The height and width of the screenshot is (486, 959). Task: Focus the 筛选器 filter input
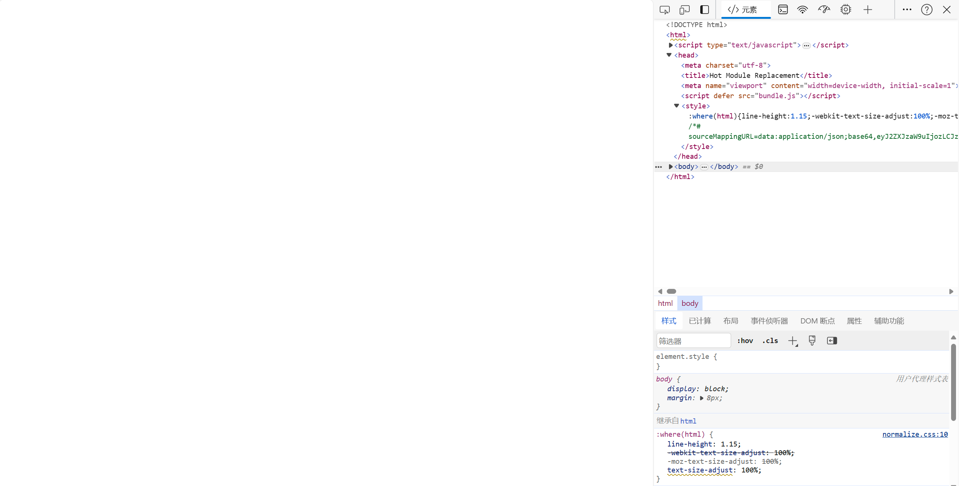[x=693, y=341]
